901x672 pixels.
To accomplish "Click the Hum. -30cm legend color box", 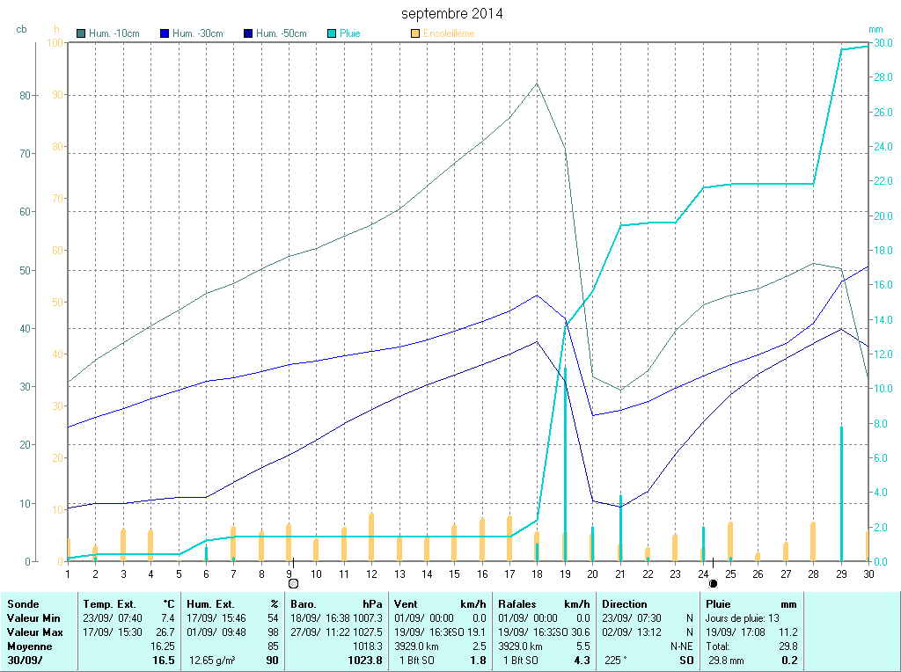I will click(165, 33).
